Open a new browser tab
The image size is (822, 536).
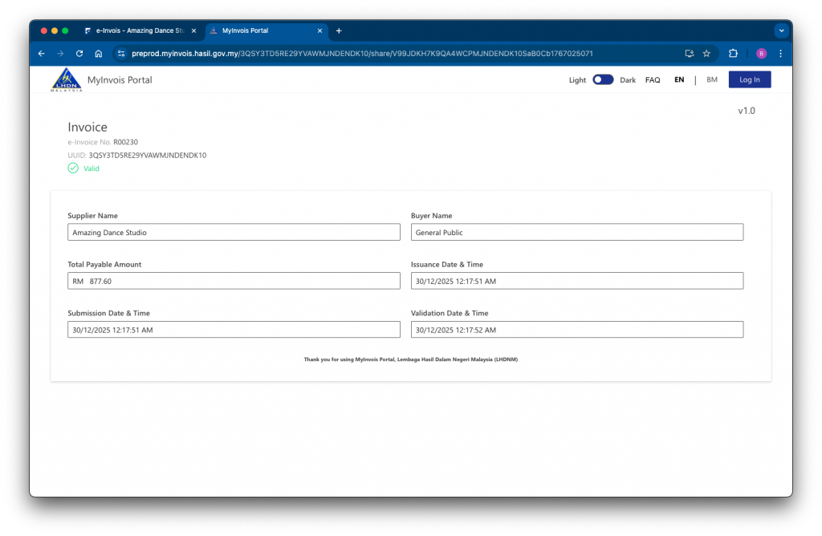(x=339, y=30)
